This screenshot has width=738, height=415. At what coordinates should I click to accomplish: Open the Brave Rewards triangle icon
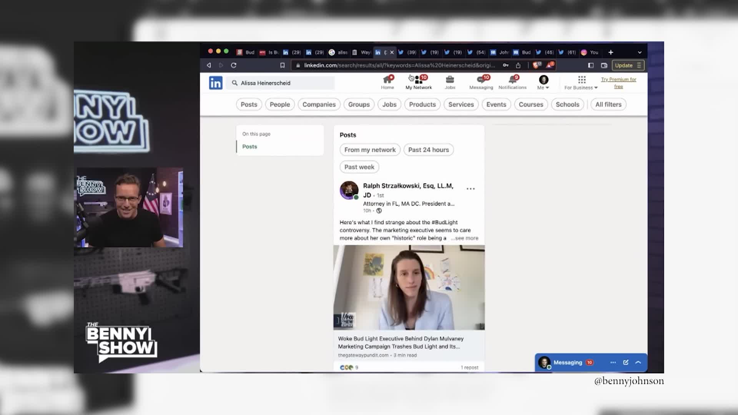(550, 65)
